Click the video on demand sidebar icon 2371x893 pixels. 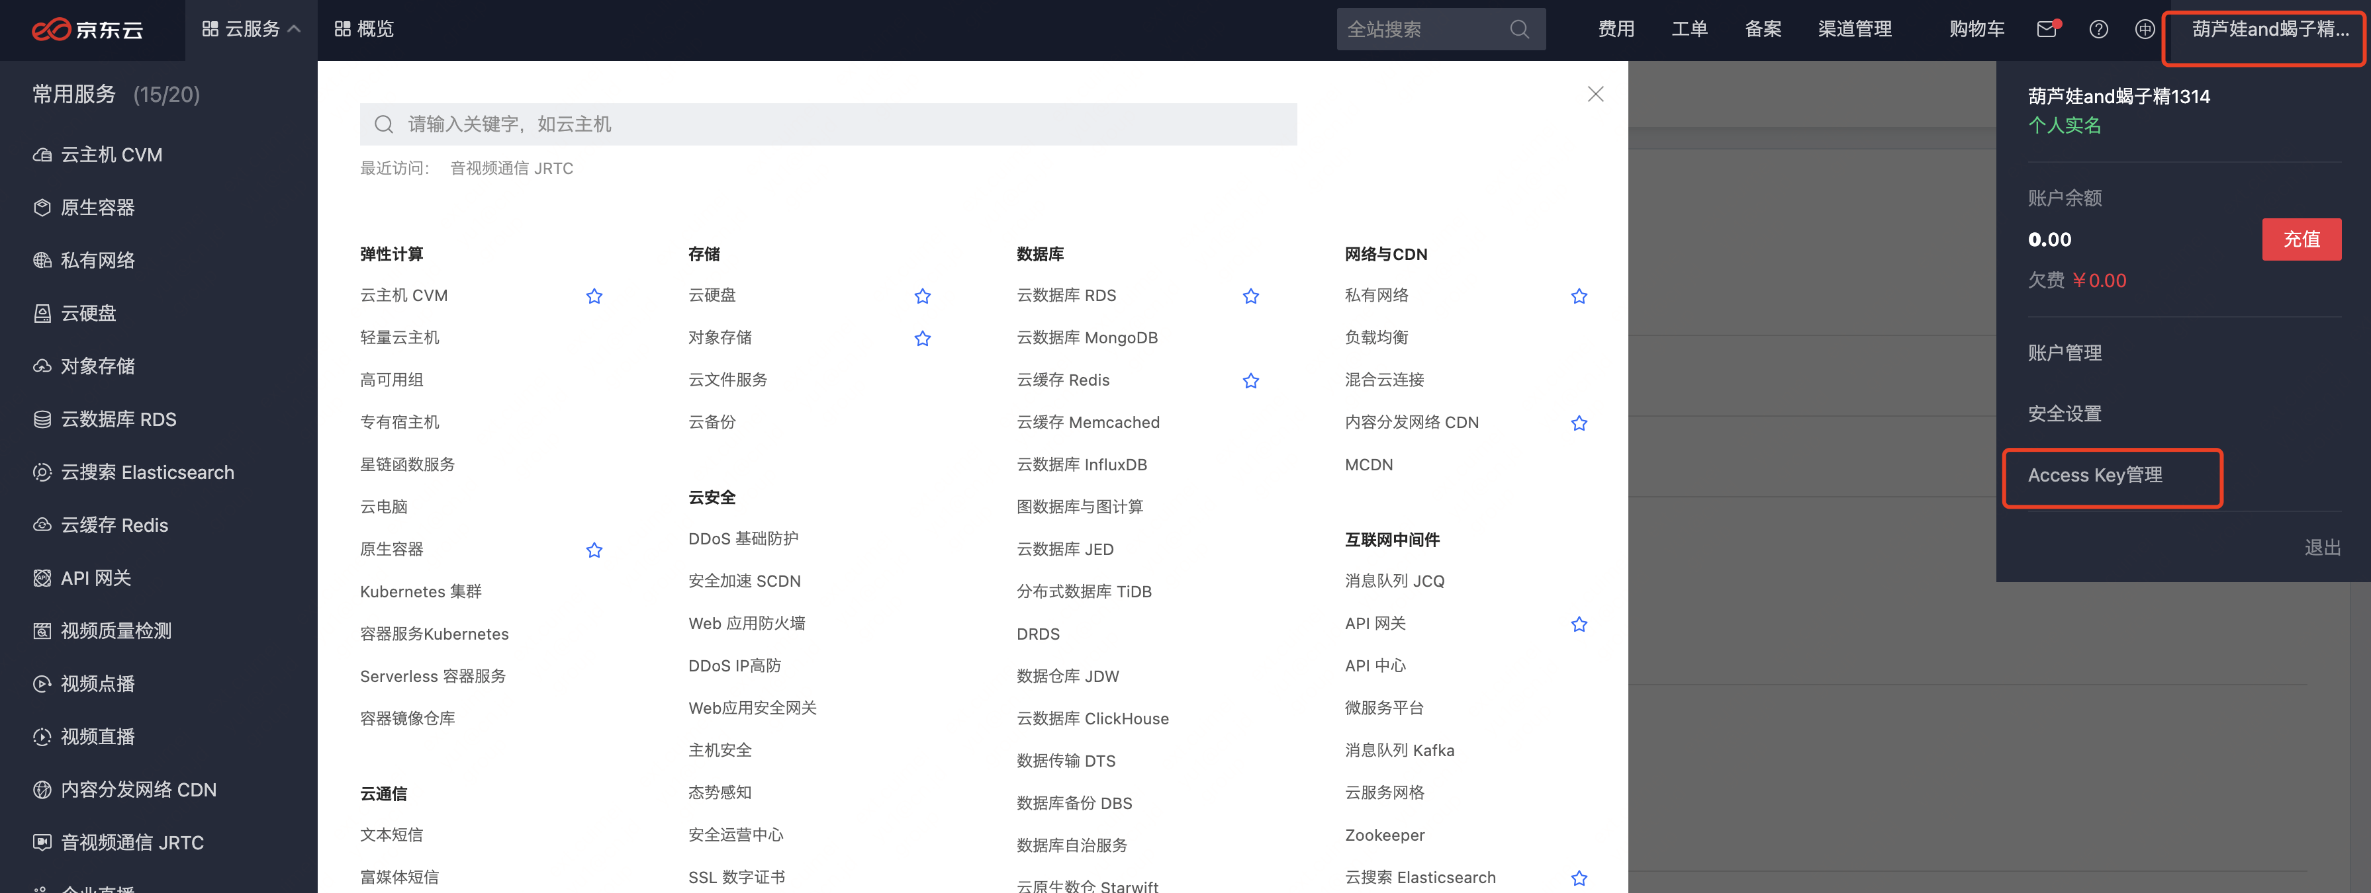coord(42,684)
